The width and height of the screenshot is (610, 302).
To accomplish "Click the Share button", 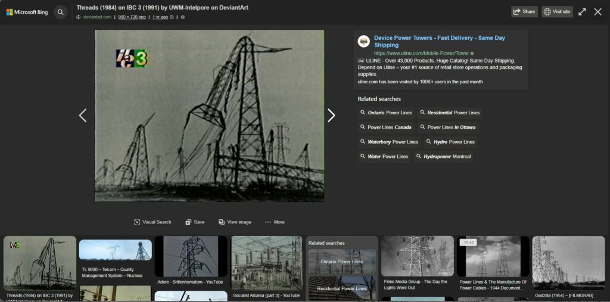I will click(524, 12).
